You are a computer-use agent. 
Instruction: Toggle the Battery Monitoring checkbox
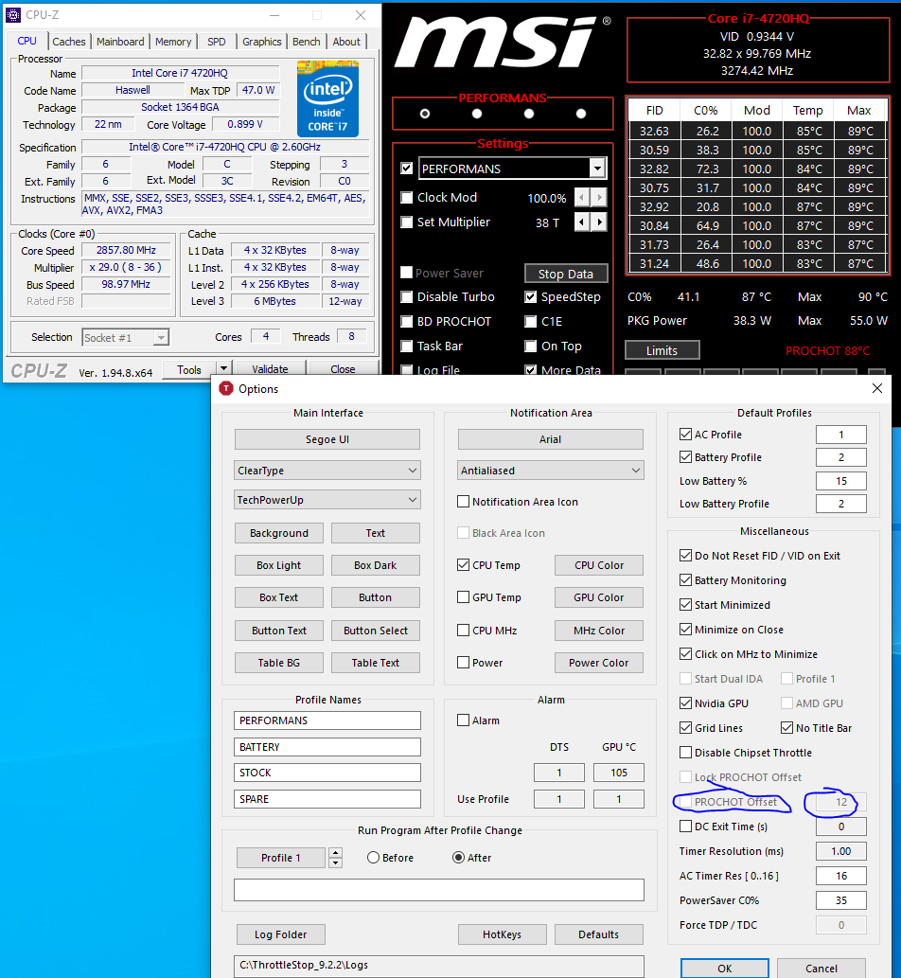(686, 580)
